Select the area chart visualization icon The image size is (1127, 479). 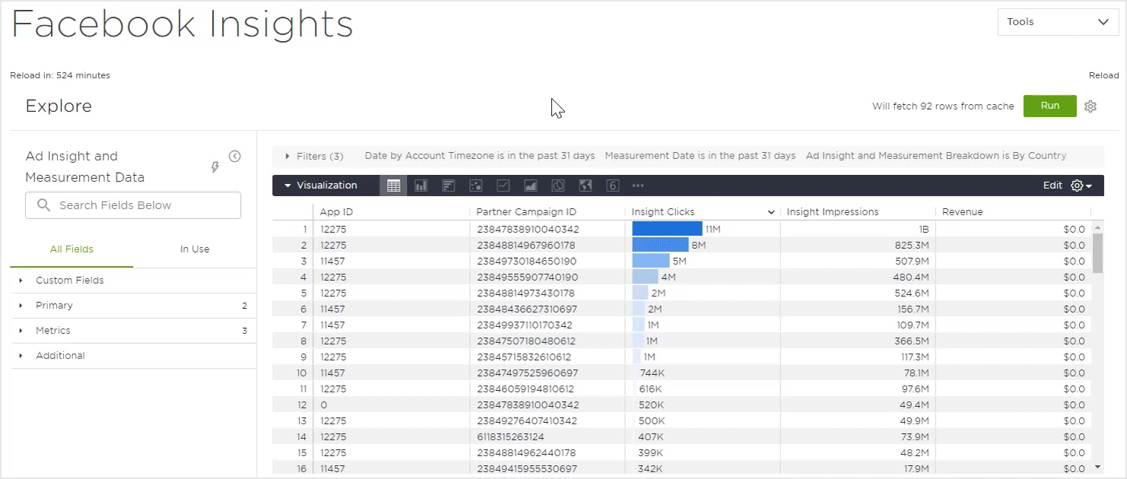click(x=530, y=186)
